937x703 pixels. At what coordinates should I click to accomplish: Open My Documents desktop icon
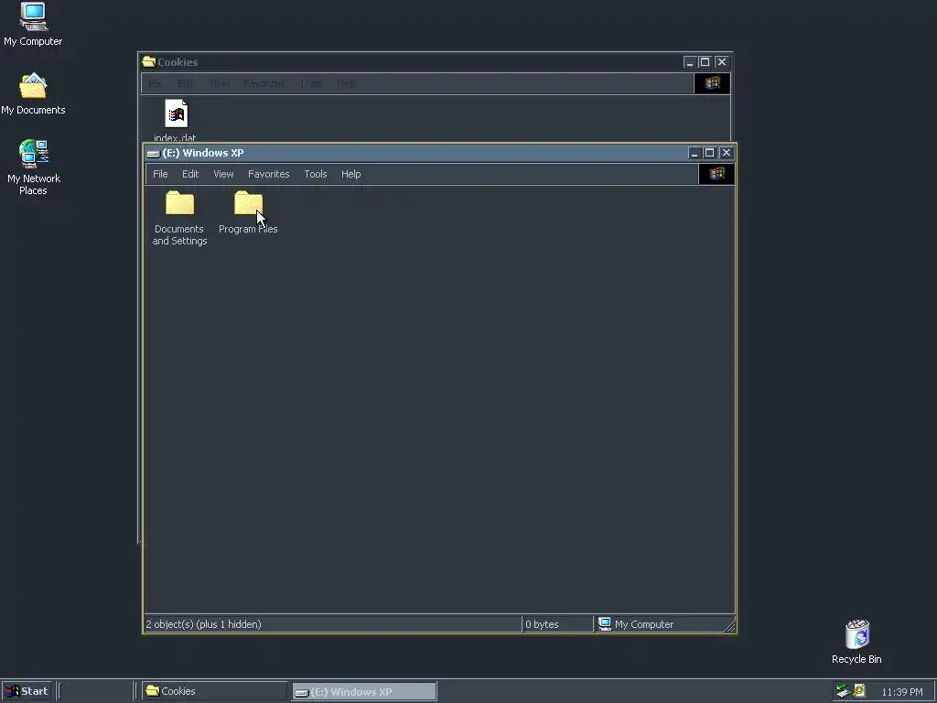point(33,94)
